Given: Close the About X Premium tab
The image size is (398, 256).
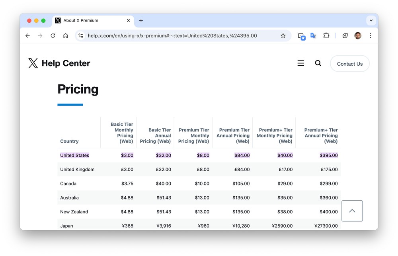Looking at the screenshot, I should click(x=128, y=21).
